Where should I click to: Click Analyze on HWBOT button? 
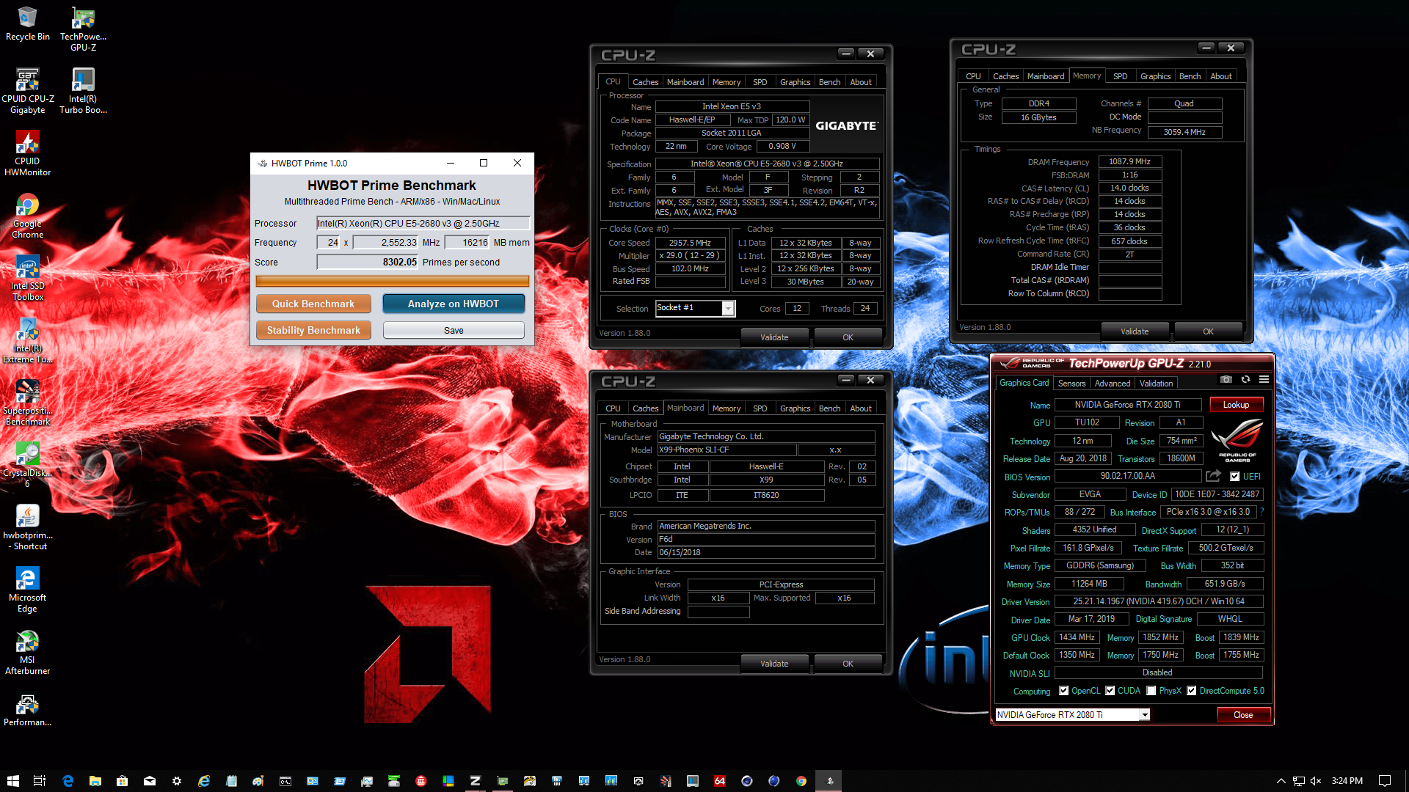(x=454, y=304)
